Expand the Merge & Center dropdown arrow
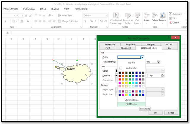This screenshot has height=125, width=191. pos(80,21)
